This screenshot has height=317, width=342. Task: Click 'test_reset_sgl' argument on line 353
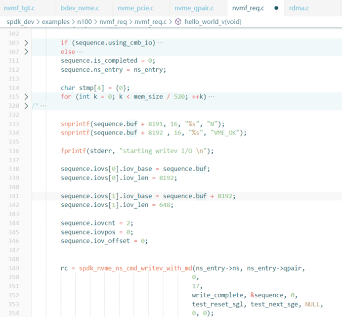217,304
